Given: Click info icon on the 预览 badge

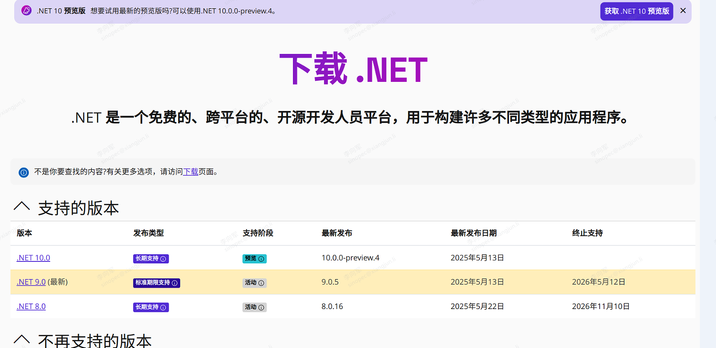Looking at the screenshot, I should tap(261, 259).
